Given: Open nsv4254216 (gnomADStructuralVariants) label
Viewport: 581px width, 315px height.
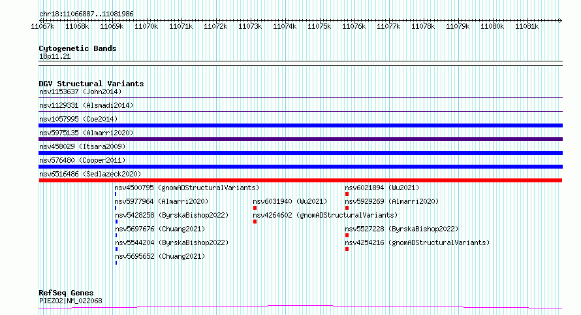Looking at the screenshot, I should click(417, 242).
